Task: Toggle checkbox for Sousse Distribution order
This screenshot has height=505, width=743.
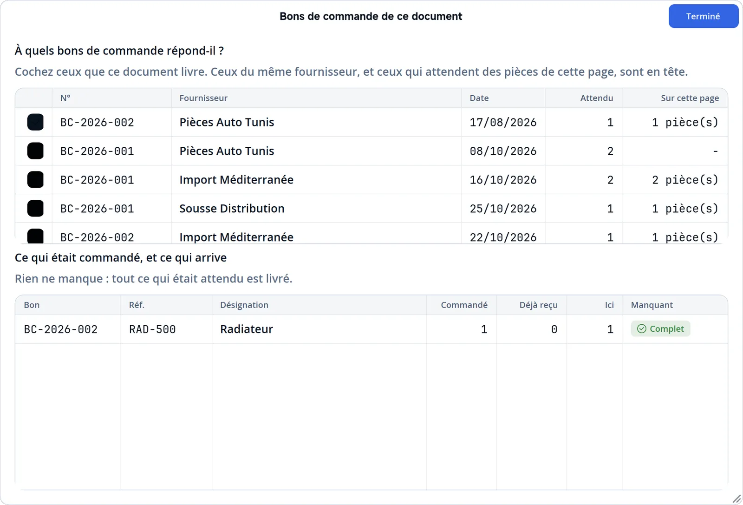Action: tap(35, 209)
